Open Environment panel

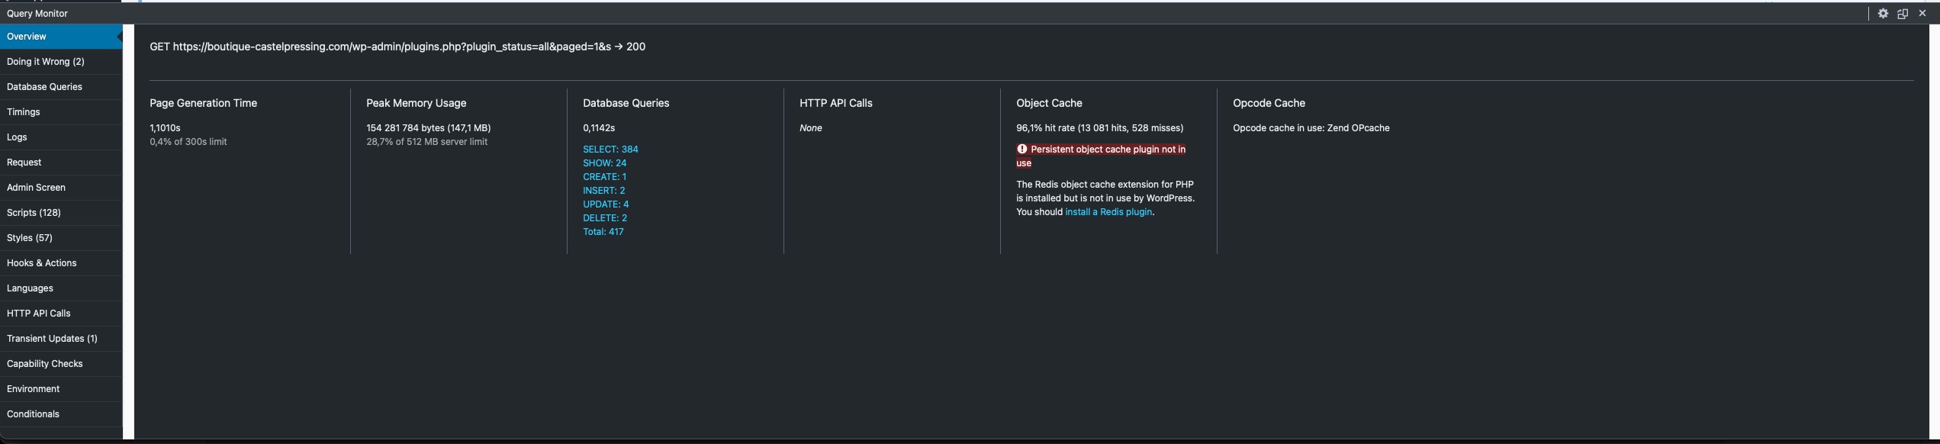click(61, 389)
